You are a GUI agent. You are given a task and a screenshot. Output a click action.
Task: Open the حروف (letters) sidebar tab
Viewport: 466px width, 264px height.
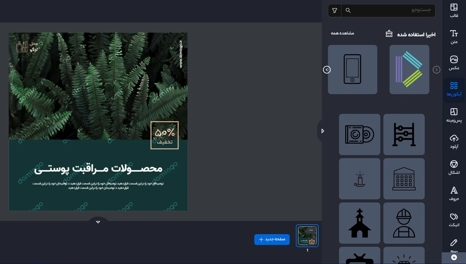(454, 194)
